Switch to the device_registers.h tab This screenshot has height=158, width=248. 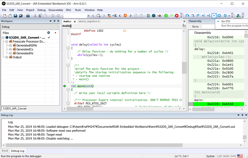pyautogui.click(x=89, y=21)
